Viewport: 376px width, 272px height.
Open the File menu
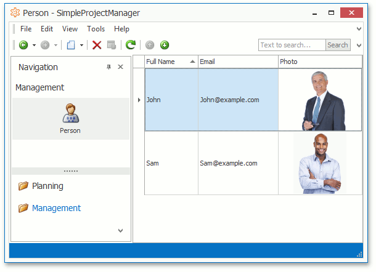pos(26,29)
